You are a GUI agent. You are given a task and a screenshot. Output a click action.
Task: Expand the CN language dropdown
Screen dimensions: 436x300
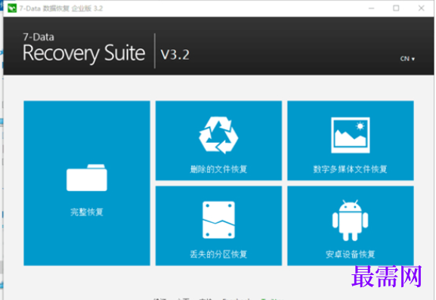coord(407,59)
